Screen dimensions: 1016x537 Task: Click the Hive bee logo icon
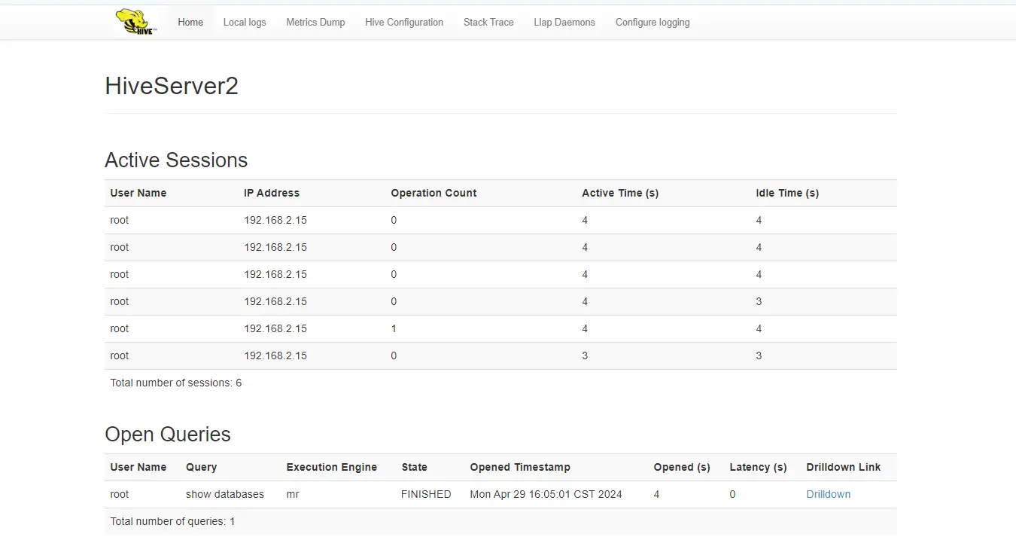pyautogui.click(x=135, y=22)
